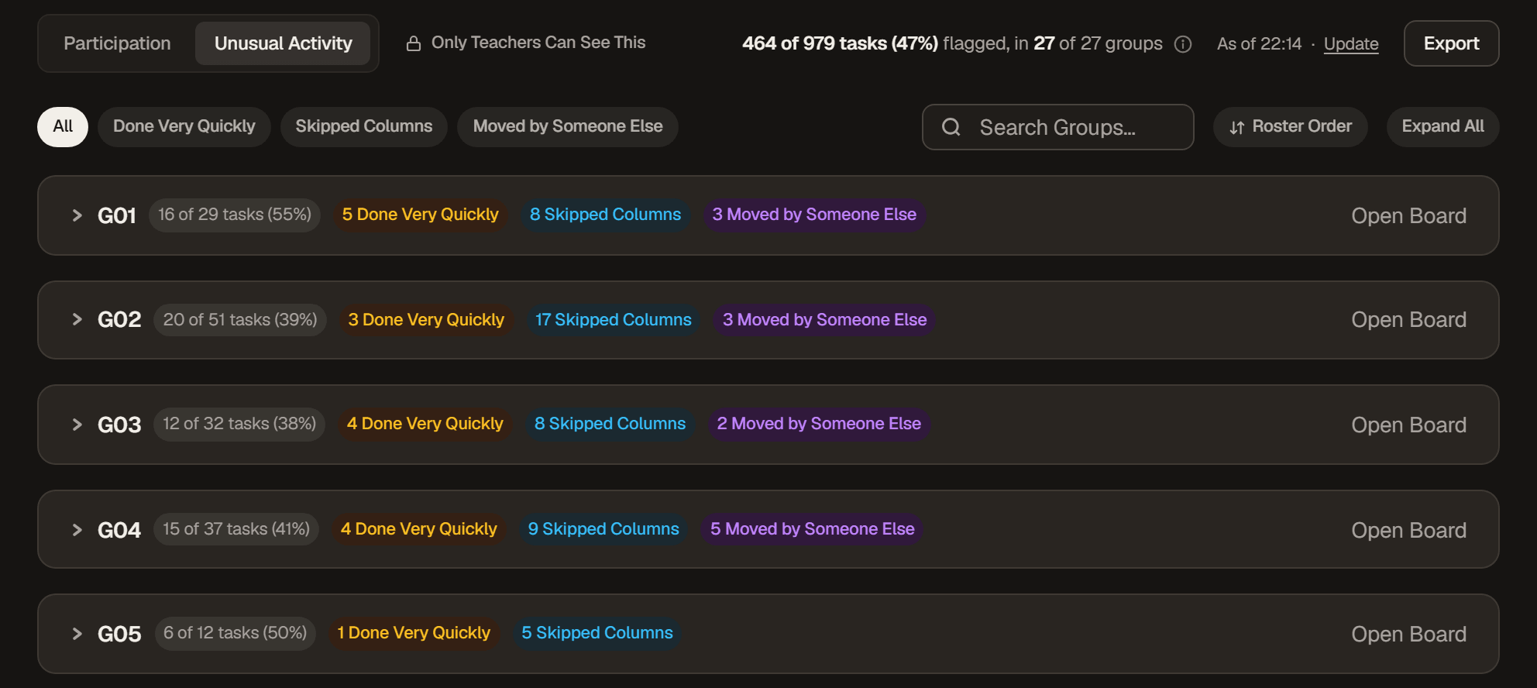Open Board for group G01
The image size is (1537, 688).
1408,215
